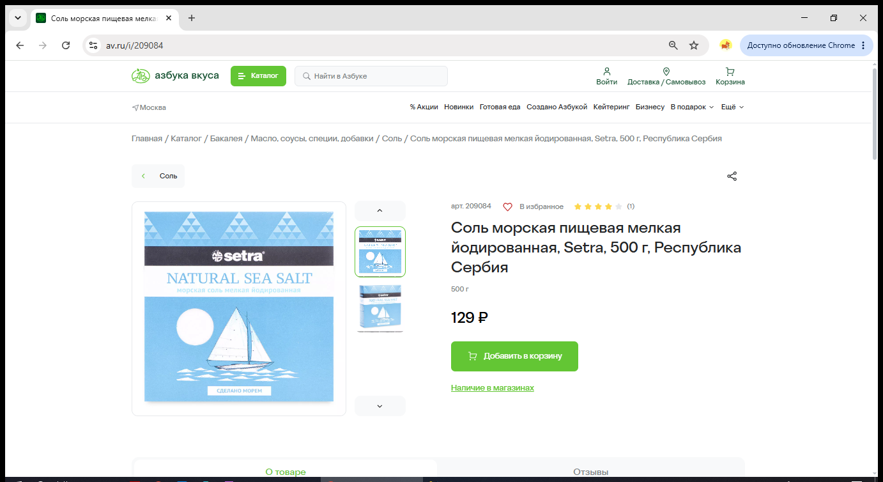This screenshot has height=482, width=883.
Task: Open Бизнесу section
Action: (650, 107)
